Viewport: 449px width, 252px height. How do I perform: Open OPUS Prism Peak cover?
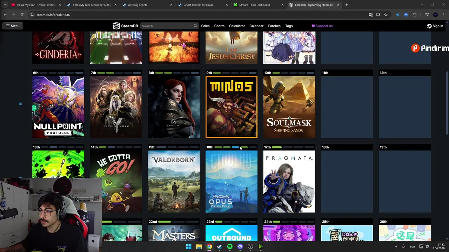[x=232, y=181]
